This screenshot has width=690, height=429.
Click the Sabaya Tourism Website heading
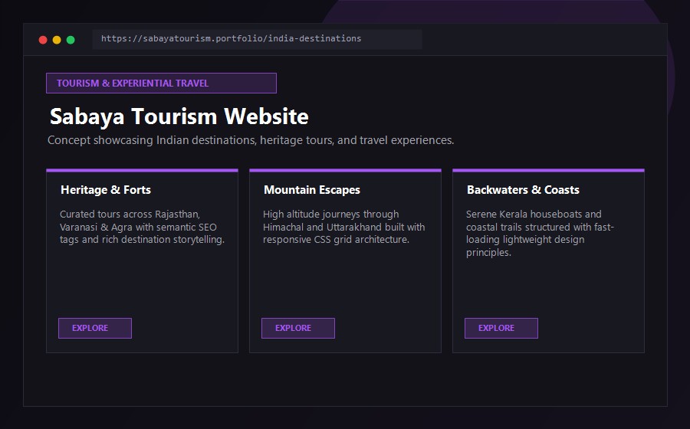coord(179,116)
